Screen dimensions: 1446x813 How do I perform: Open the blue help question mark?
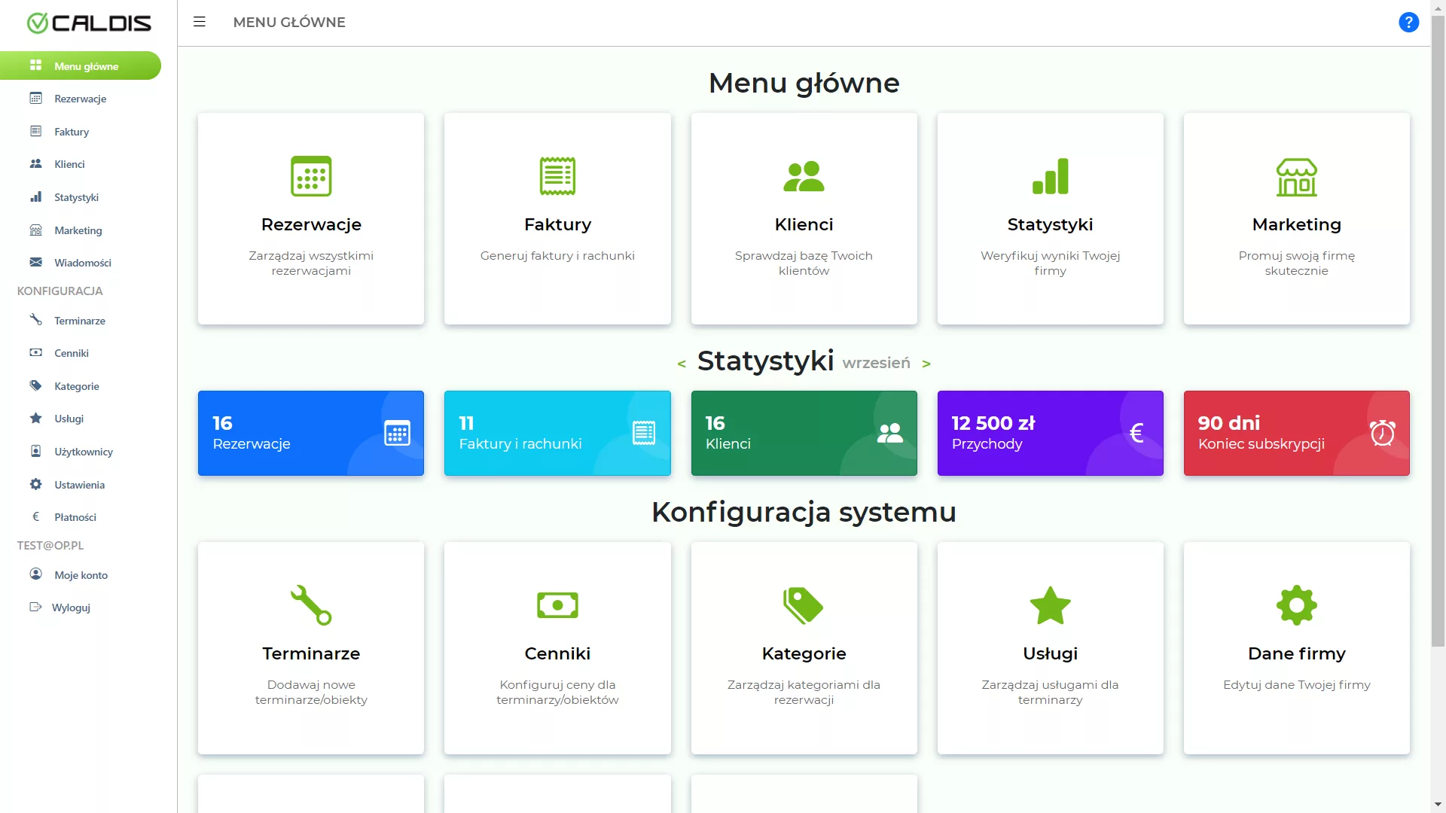[x=1408, y=23]
